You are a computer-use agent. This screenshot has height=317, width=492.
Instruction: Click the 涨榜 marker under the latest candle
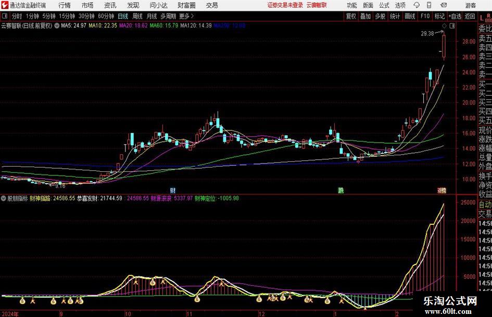(x=442, y=190)
